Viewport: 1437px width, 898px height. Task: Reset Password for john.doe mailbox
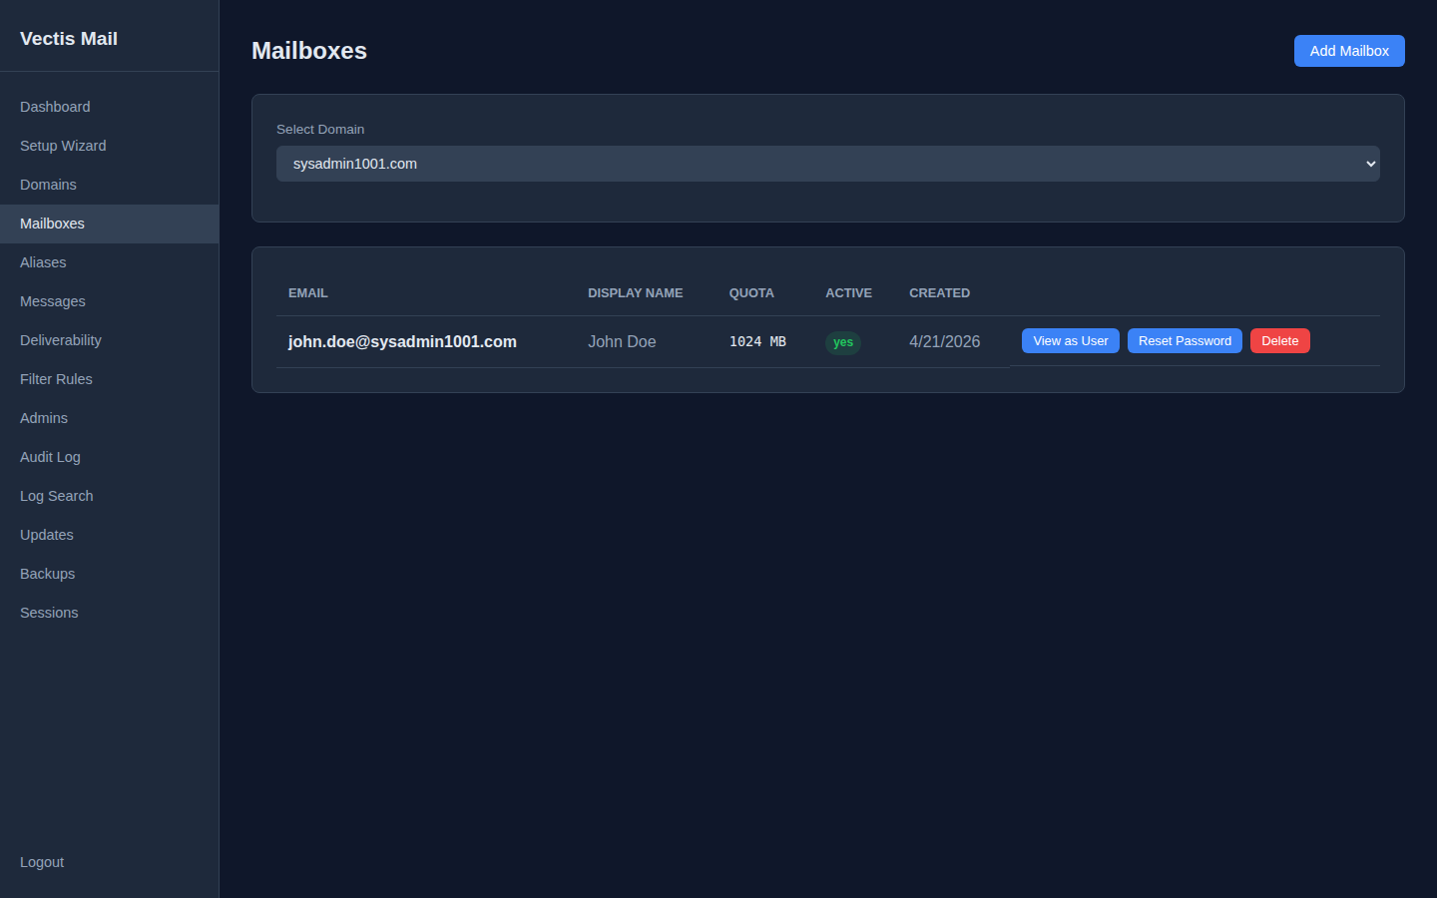click(1185, 341)
